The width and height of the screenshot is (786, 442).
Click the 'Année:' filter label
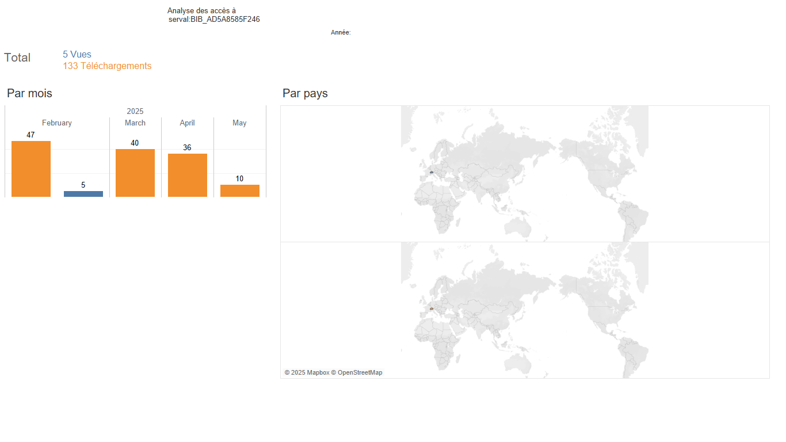coord(341,33)
